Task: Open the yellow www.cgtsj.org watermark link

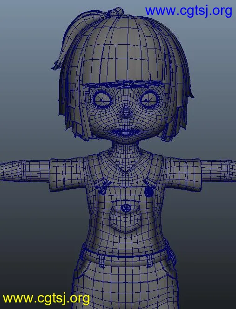Action: (x=46, y=299)
